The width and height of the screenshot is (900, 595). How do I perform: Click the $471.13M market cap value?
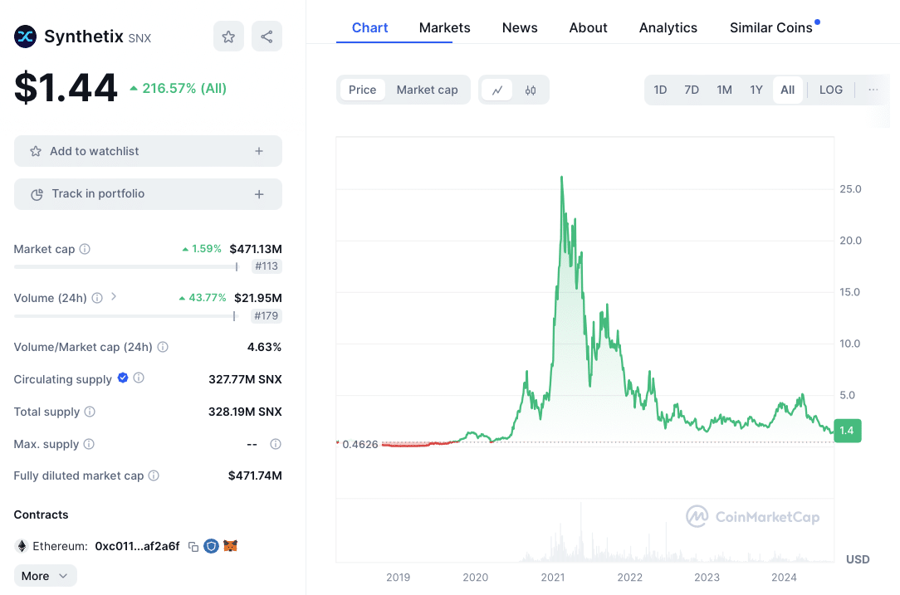[256, 249]
